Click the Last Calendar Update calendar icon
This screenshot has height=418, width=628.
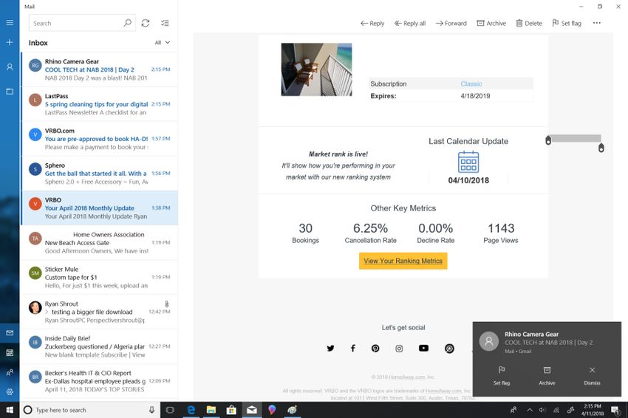point(468,162)
